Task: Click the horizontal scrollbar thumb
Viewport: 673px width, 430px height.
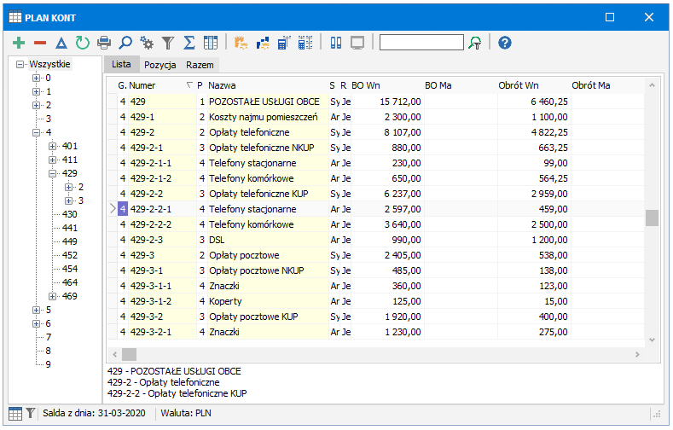Action: (129, 354)
